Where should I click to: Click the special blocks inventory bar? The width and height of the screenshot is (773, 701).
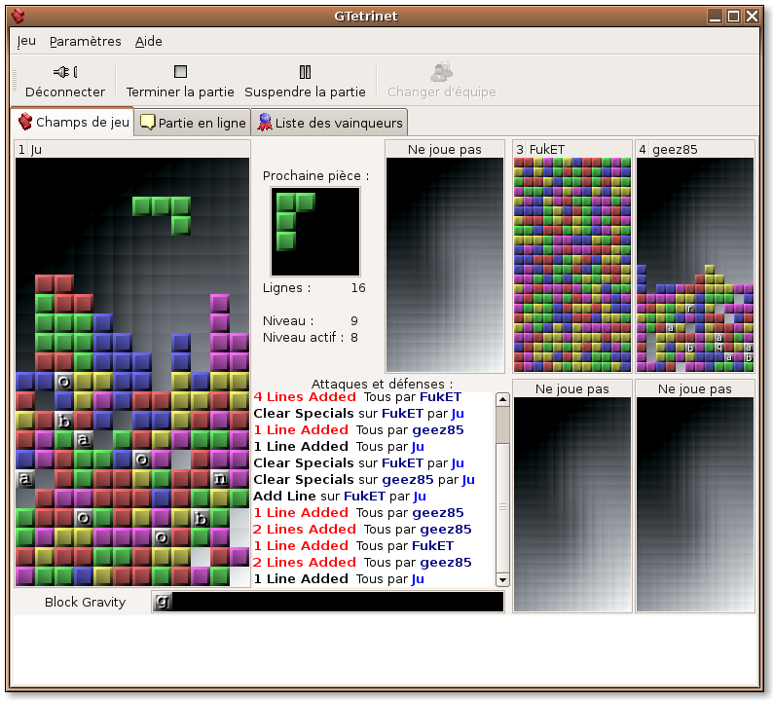tap(328, 602)
